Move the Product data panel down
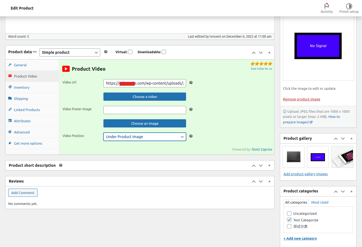362x247 pixels. point(261,53)
